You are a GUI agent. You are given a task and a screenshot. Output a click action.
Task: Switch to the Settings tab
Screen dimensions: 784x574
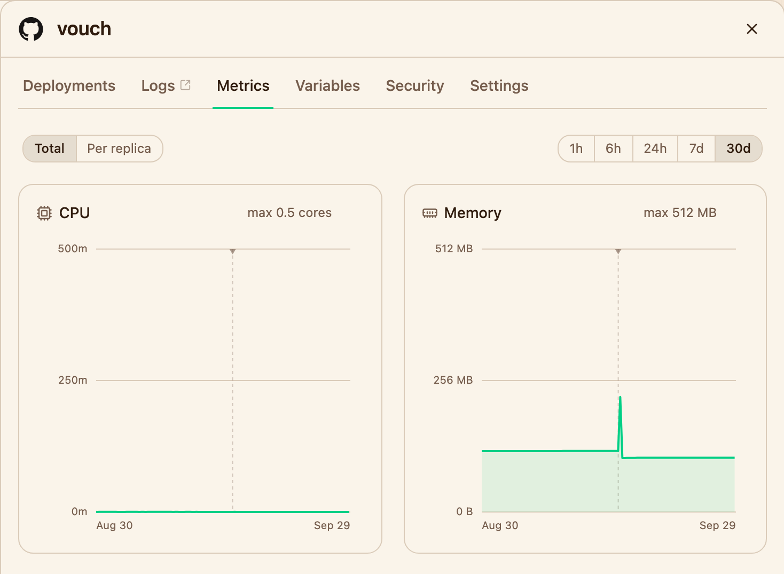tap(499, 86)
